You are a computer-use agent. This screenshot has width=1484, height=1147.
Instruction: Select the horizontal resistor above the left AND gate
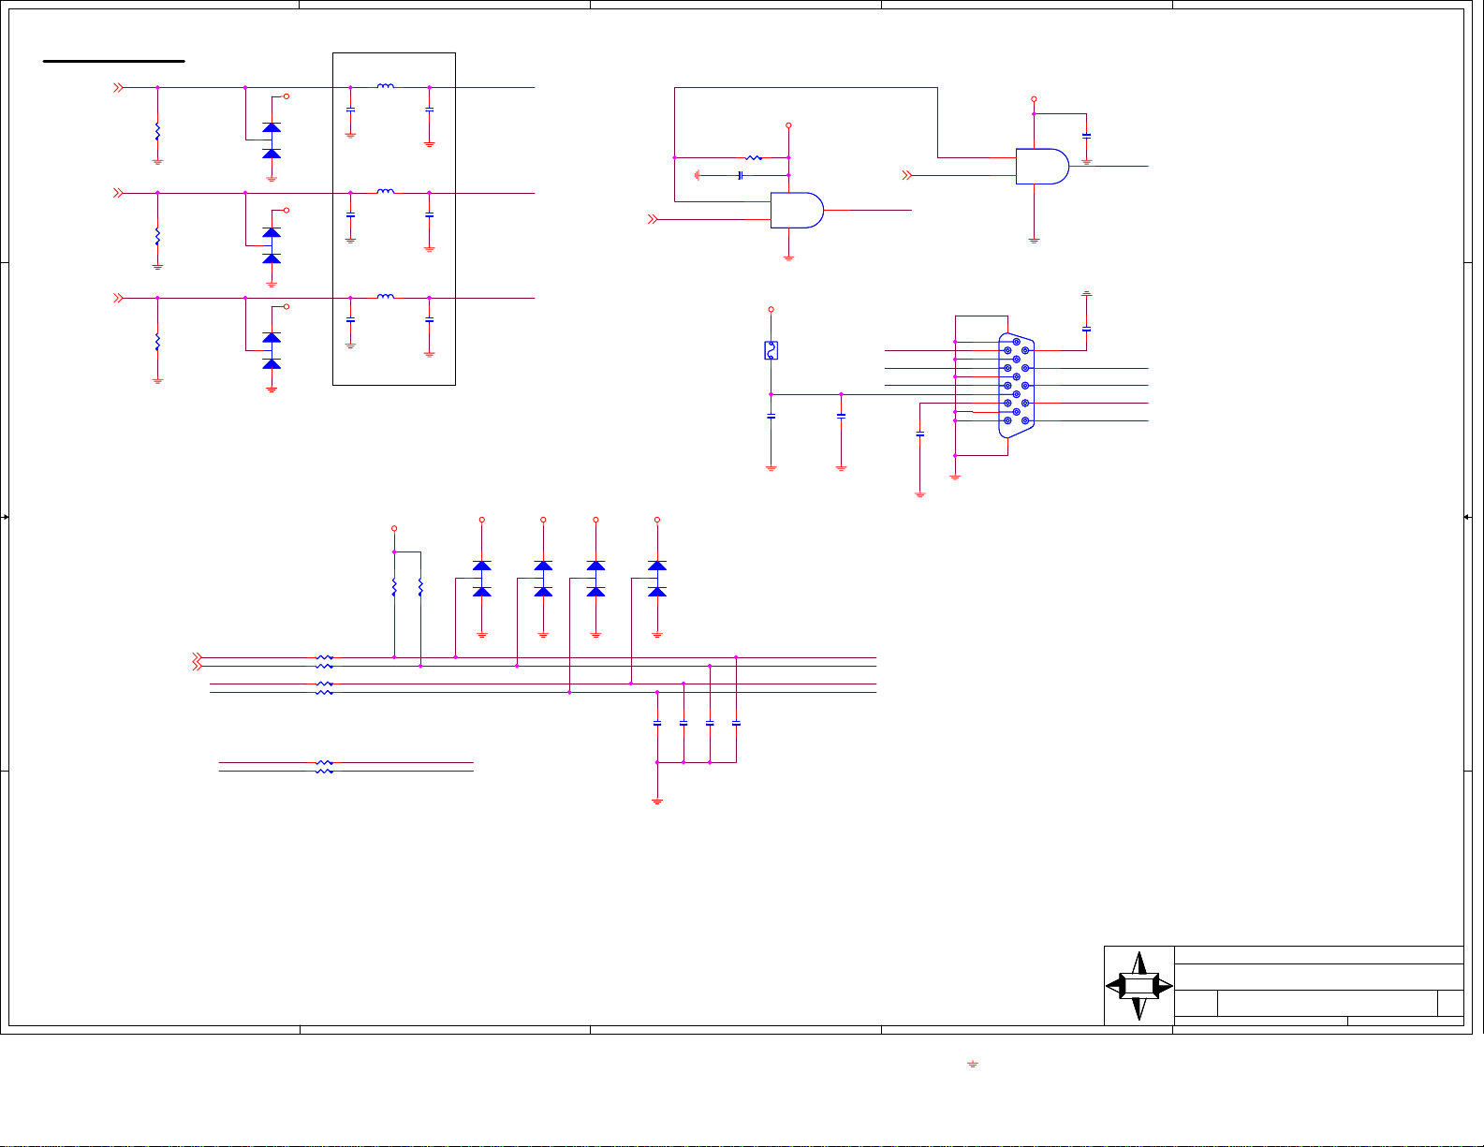pyautogui.click(x=754, y=157)
